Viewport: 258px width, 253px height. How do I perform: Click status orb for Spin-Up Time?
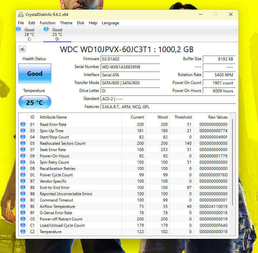(x=23, y=131)
